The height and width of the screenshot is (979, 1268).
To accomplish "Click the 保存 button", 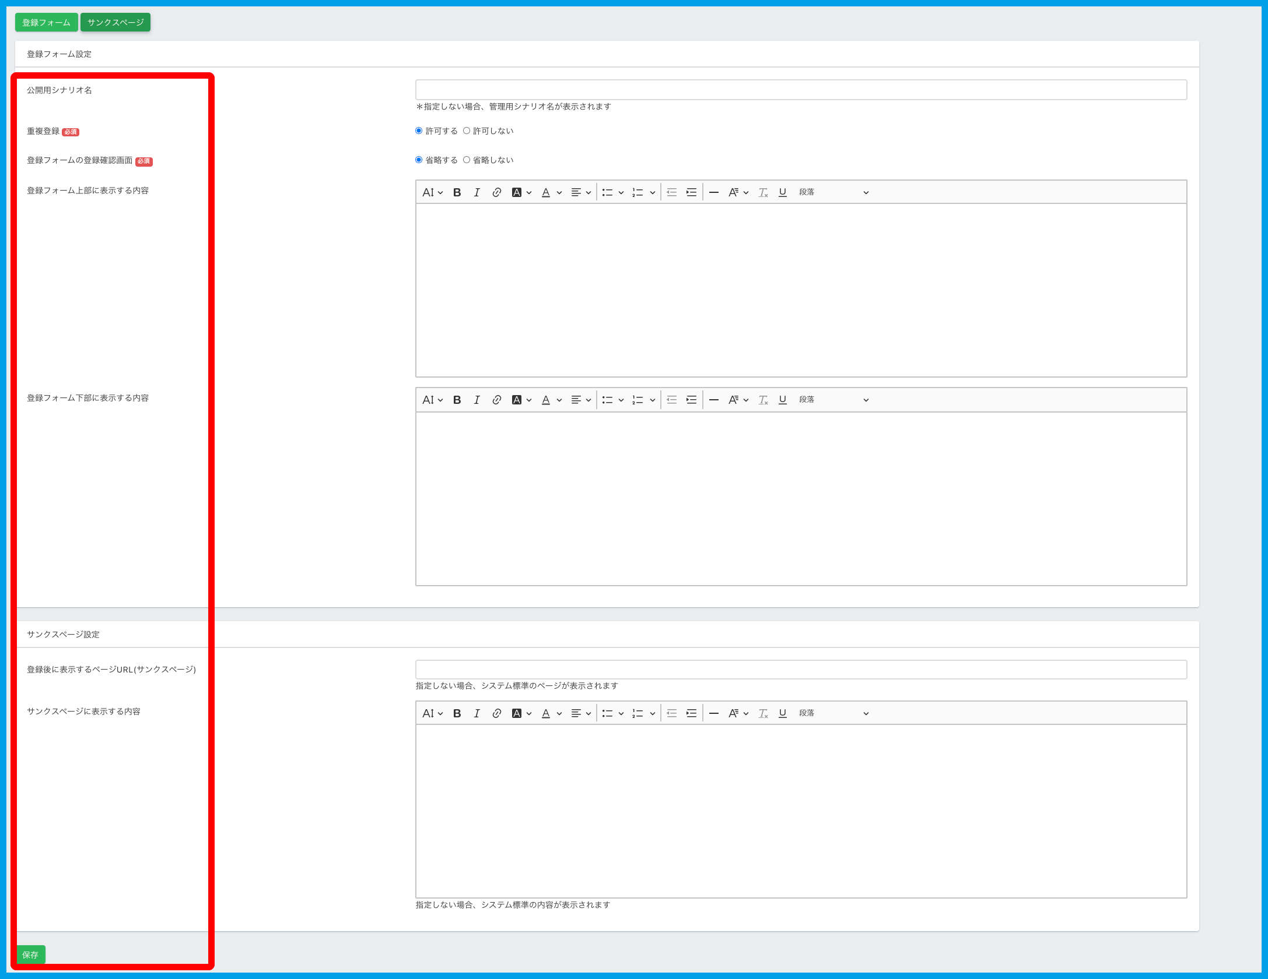I will (x=30, y=955).
